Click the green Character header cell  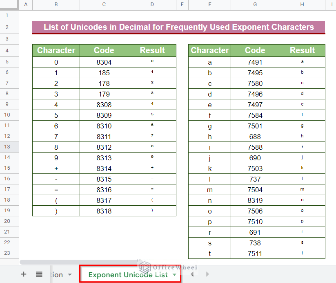click(x=56, y=50)
